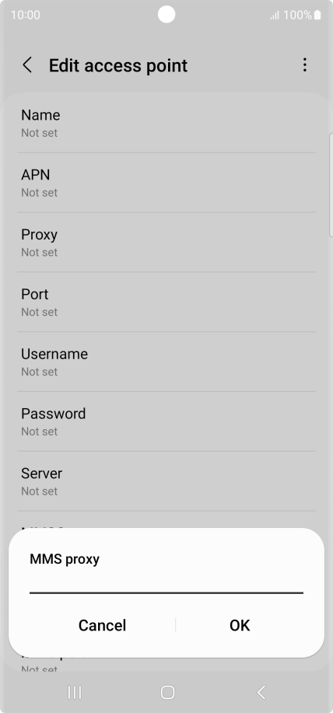Screen dimensions: 333x713
Task: Tap the recent apps navigation icon
Action: click(74, 692)
